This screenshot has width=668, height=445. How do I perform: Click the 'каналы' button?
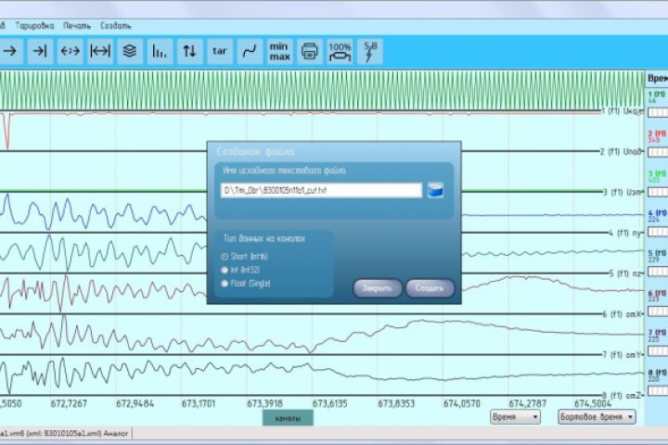pyautogui.click(x=288, y=418)
